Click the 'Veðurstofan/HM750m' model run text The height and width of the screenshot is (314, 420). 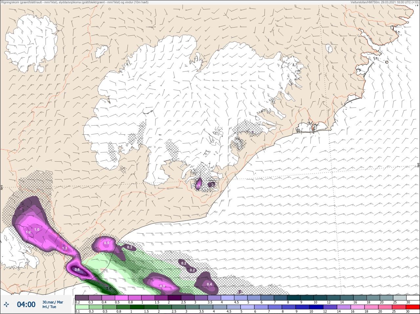click(x=385, y=2)
